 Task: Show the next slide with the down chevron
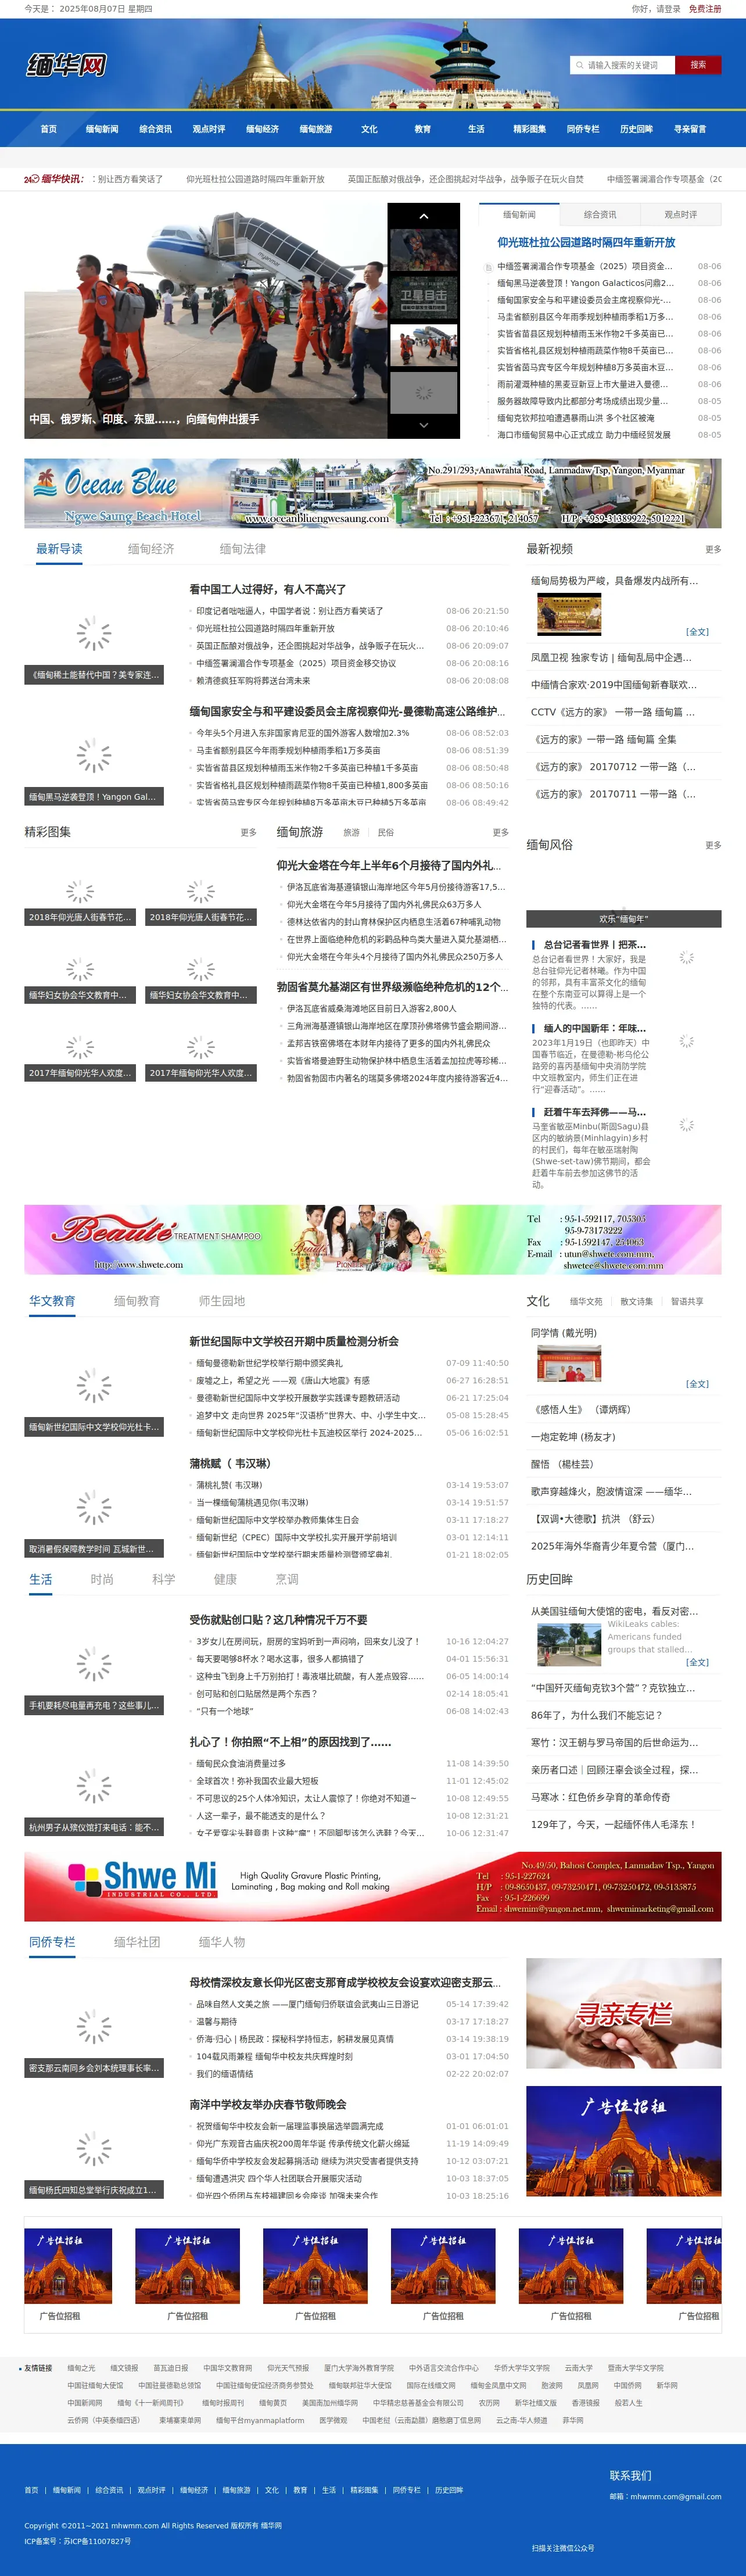(424, 425)
